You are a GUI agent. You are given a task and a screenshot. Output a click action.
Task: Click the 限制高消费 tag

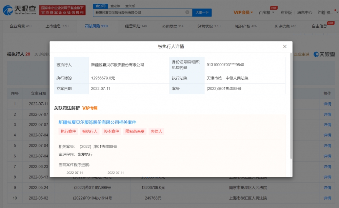135,131
